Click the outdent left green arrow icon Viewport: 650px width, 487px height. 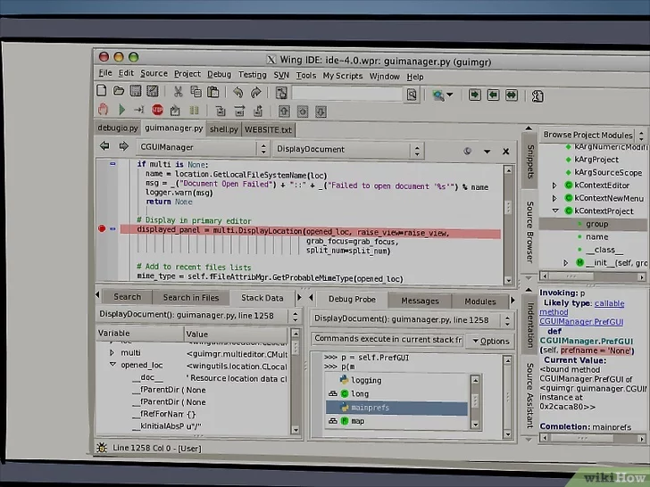click(493, 95)
